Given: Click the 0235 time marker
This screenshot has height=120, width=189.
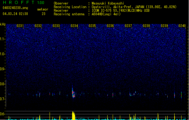Looking at the screenshot, I should (x=92, y=26).
